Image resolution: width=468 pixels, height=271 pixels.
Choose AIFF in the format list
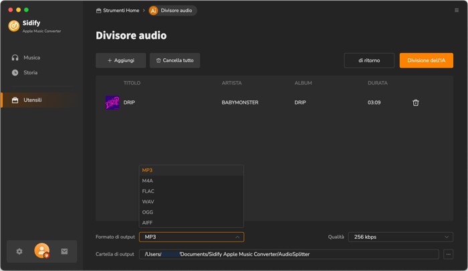[x=191, y=223]
